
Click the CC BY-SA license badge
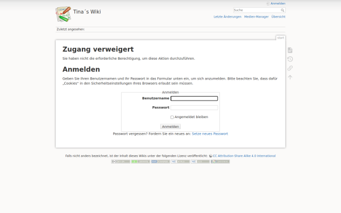click(120, 161)
